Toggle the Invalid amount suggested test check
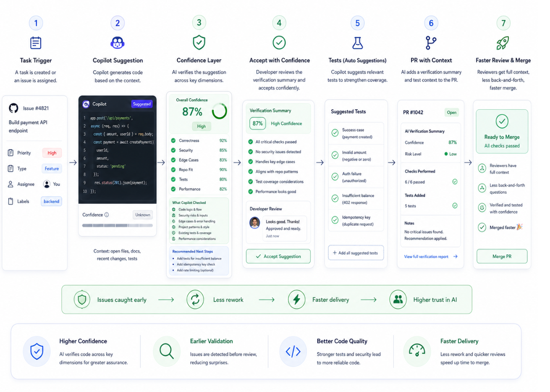550x392 pixels. (x=335, y=155)
